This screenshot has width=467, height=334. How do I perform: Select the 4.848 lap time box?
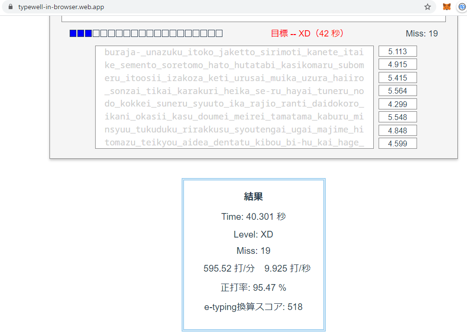click(x=398, y=131)
